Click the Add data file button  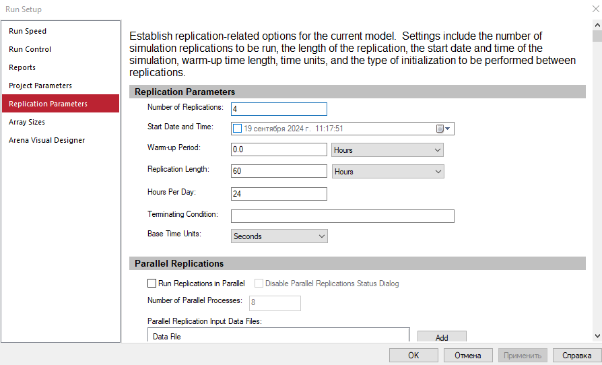442,337
